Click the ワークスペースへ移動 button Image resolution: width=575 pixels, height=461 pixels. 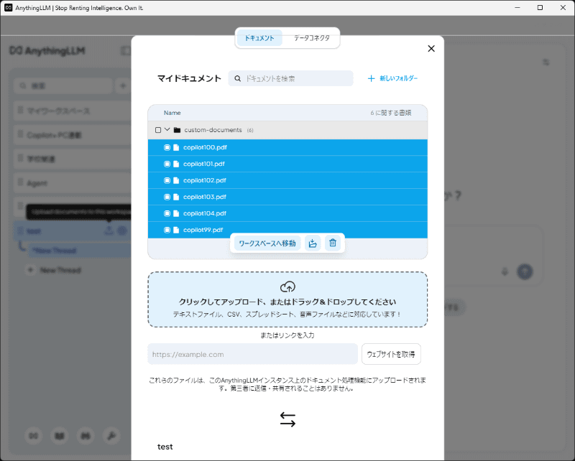[x=267, y=243]
